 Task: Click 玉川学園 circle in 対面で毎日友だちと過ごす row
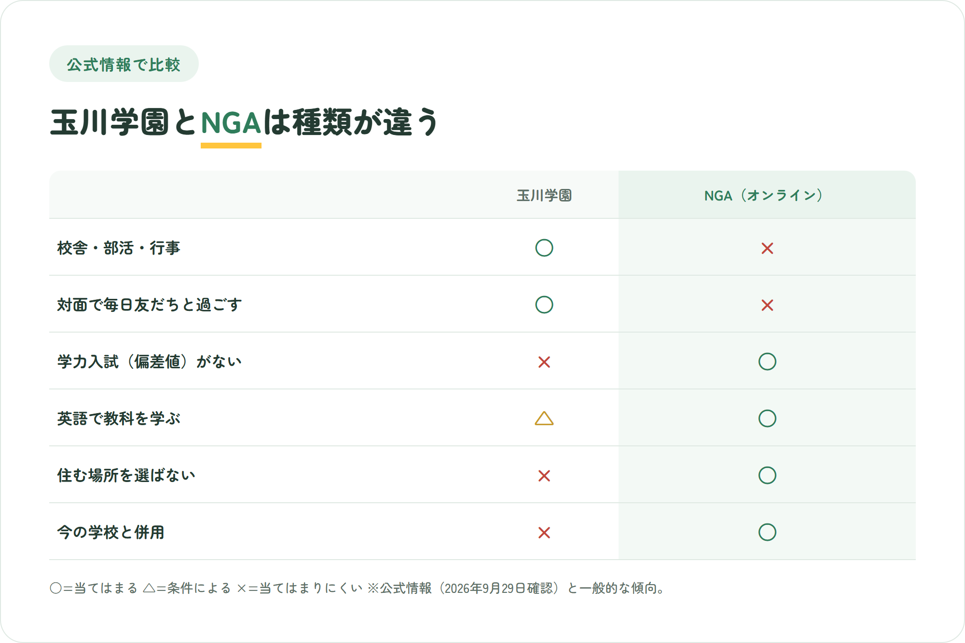click(x=544, y=305)
